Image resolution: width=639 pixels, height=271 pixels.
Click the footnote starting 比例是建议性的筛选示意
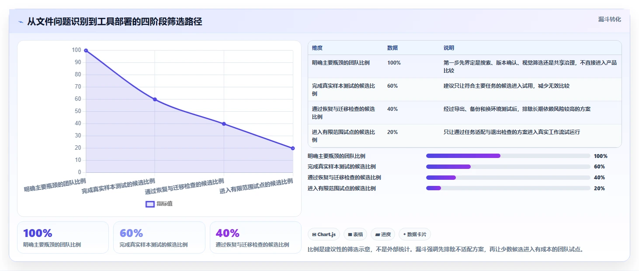pyautogui.click(x=446, y=250)
